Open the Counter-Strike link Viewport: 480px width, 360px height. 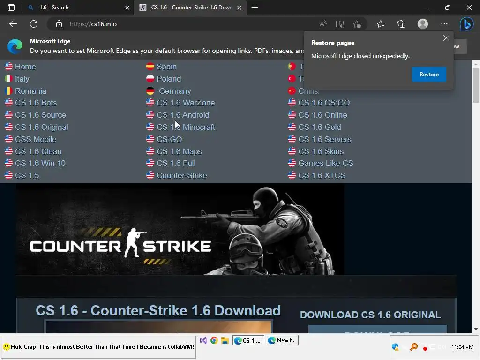(182, 175)
